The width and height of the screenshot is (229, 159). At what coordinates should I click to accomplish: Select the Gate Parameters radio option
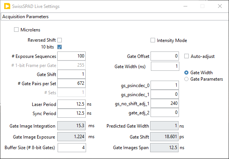187,79
